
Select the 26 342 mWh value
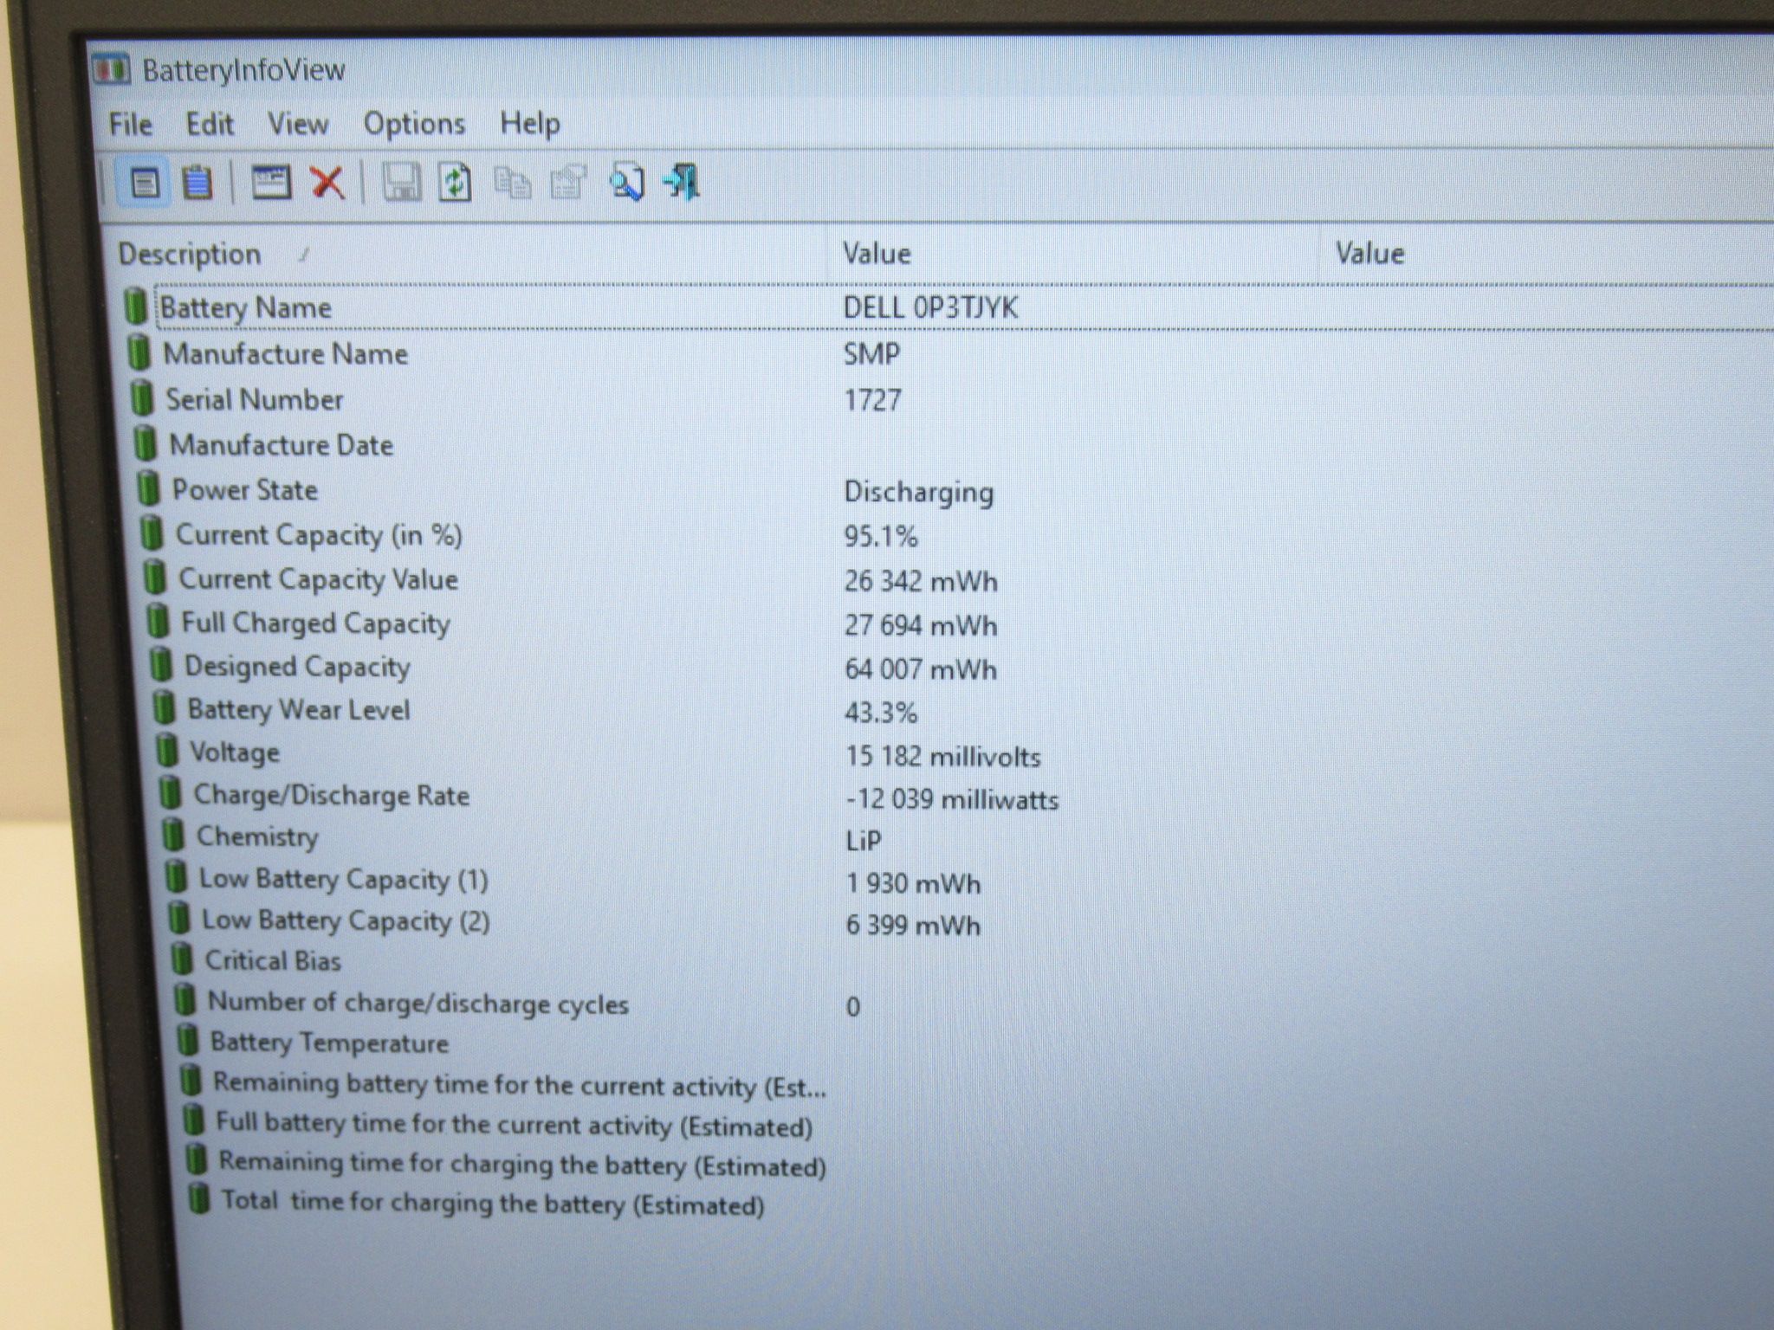pos(921,581)
